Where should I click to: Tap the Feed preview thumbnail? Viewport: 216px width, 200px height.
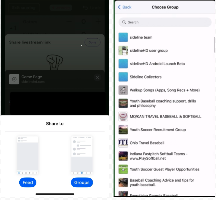28,155
